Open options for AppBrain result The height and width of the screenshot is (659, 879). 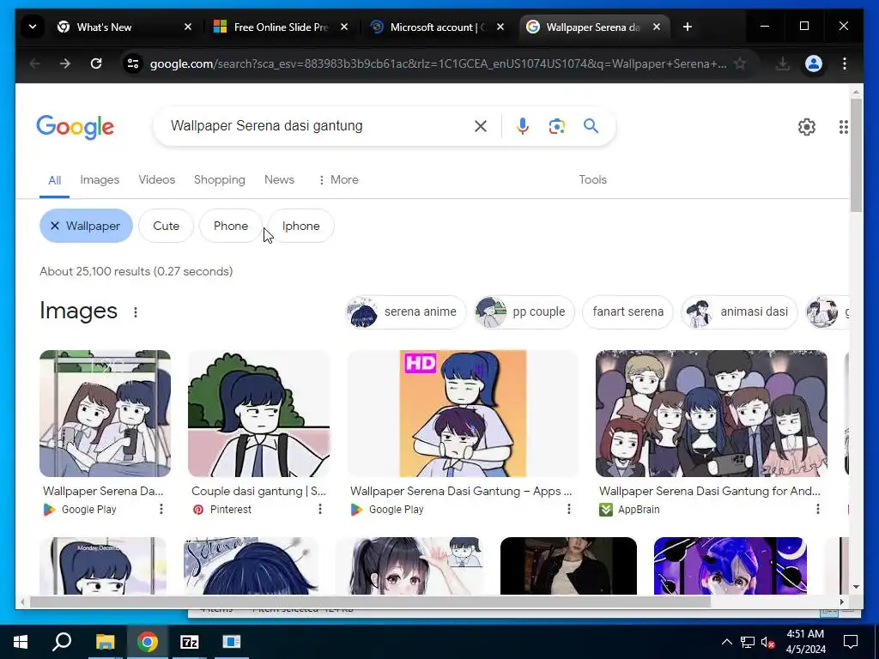818,509
